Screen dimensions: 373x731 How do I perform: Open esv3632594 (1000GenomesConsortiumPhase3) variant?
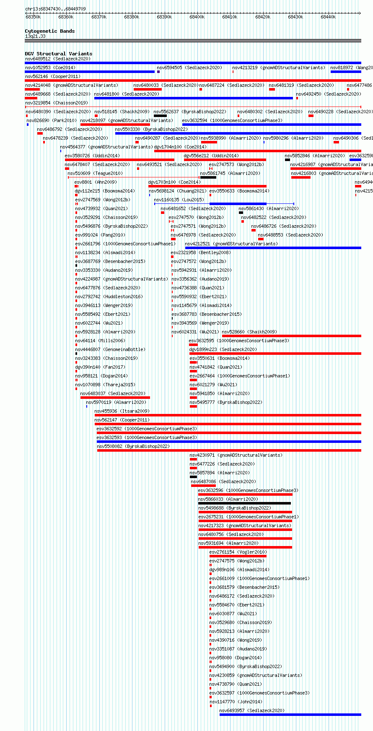coord(232,120)
